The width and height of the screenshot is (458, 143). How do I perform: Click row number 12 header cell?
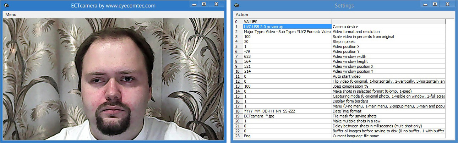(x=239, y=81)
